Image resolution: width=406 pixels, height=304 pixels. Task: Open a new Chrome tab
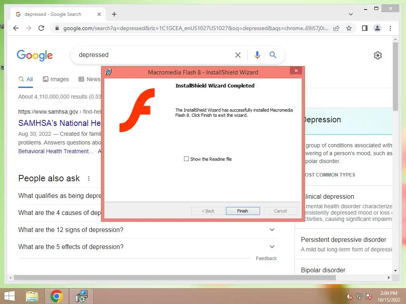[x=114, y=14]
